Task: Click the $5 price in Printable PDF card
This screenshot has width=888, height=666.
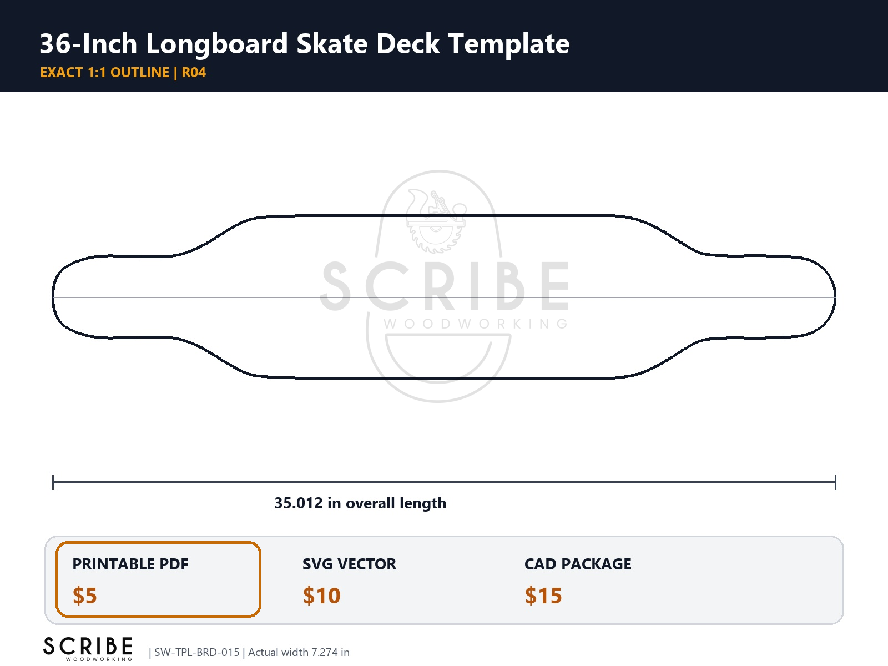Action: (85, 596)
